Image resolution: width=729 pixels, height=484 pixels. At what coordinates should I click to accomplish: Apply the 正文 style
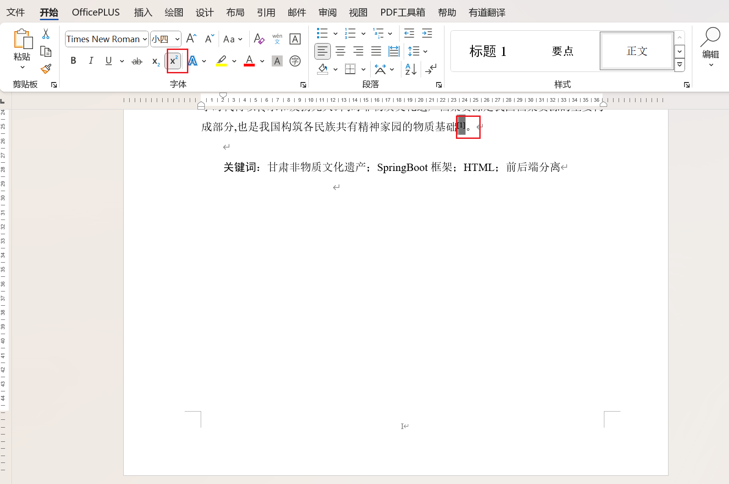pos(637,51)
